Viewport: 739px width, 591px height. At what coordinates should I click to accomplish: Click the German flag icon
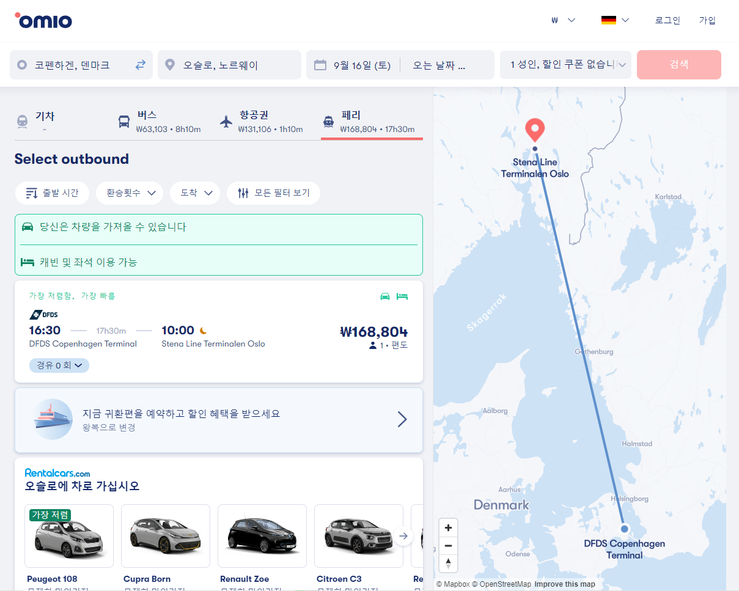[x=608, y=20]
